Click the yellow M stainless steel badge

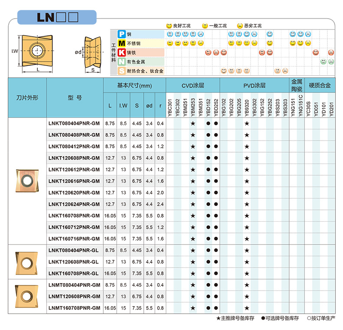click(x=122, y=43)
